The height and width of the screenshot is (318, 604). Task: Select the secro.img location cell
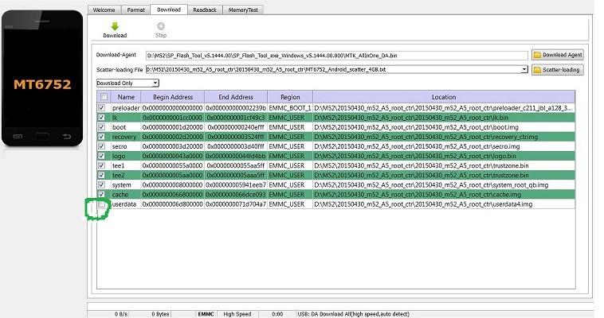tap(444, 146)
